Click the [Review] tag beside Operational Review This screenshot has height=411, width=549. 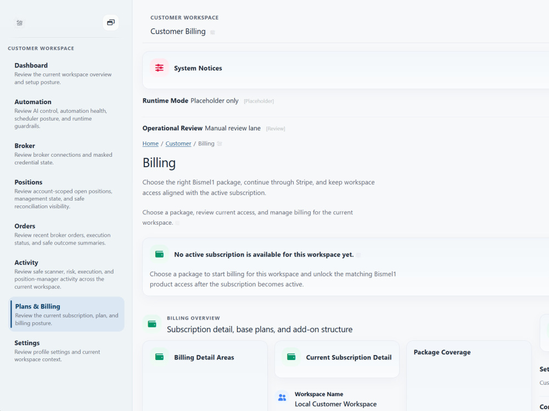[x=276, y=129]
